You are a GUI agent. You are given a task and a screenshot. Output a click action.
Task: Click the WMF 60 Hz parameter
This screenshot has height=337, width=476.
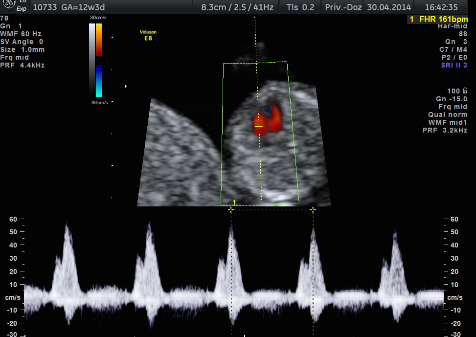(x=21, y=34)
